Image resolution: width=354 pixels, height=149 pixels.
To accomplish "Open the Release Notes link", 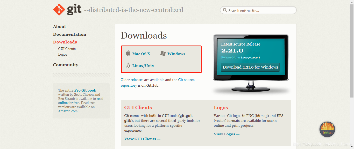I will pos(231,57).
